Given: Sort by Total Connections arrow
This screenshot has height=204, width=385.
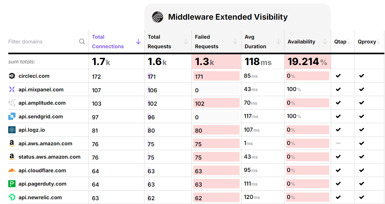Looking at the screenshot, I should click(x=138, y=42).
